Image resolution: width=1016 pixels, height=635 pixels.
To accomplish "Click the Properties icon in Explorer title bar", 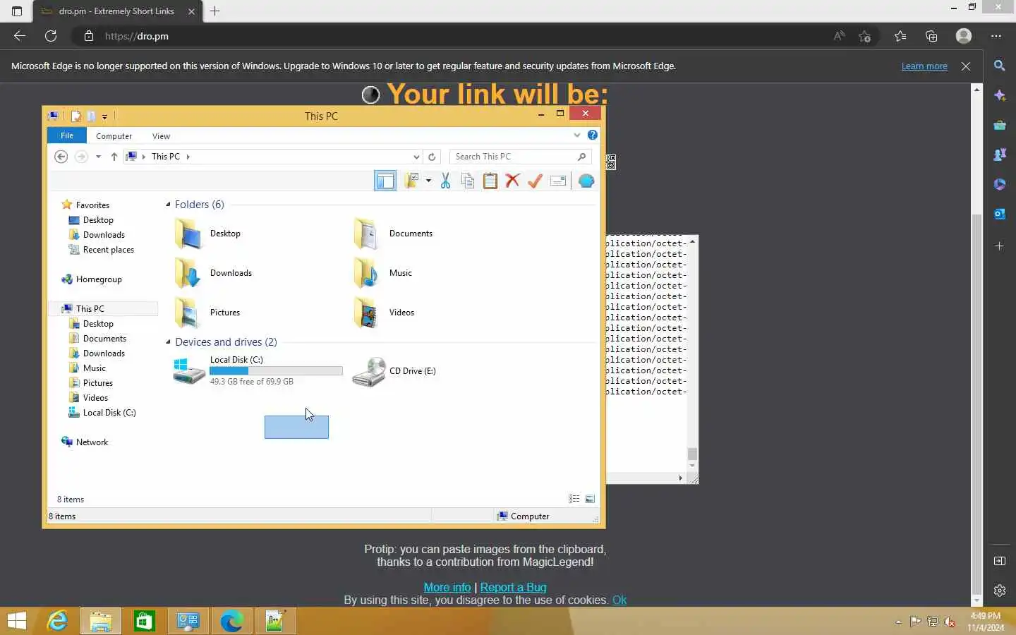I will (x=75, y=116).
